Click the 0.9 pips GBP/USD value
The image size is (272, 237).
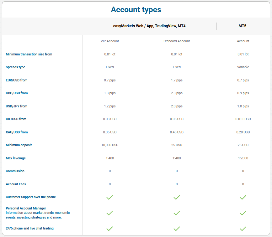pyautogui.click(x=243, y=93)
